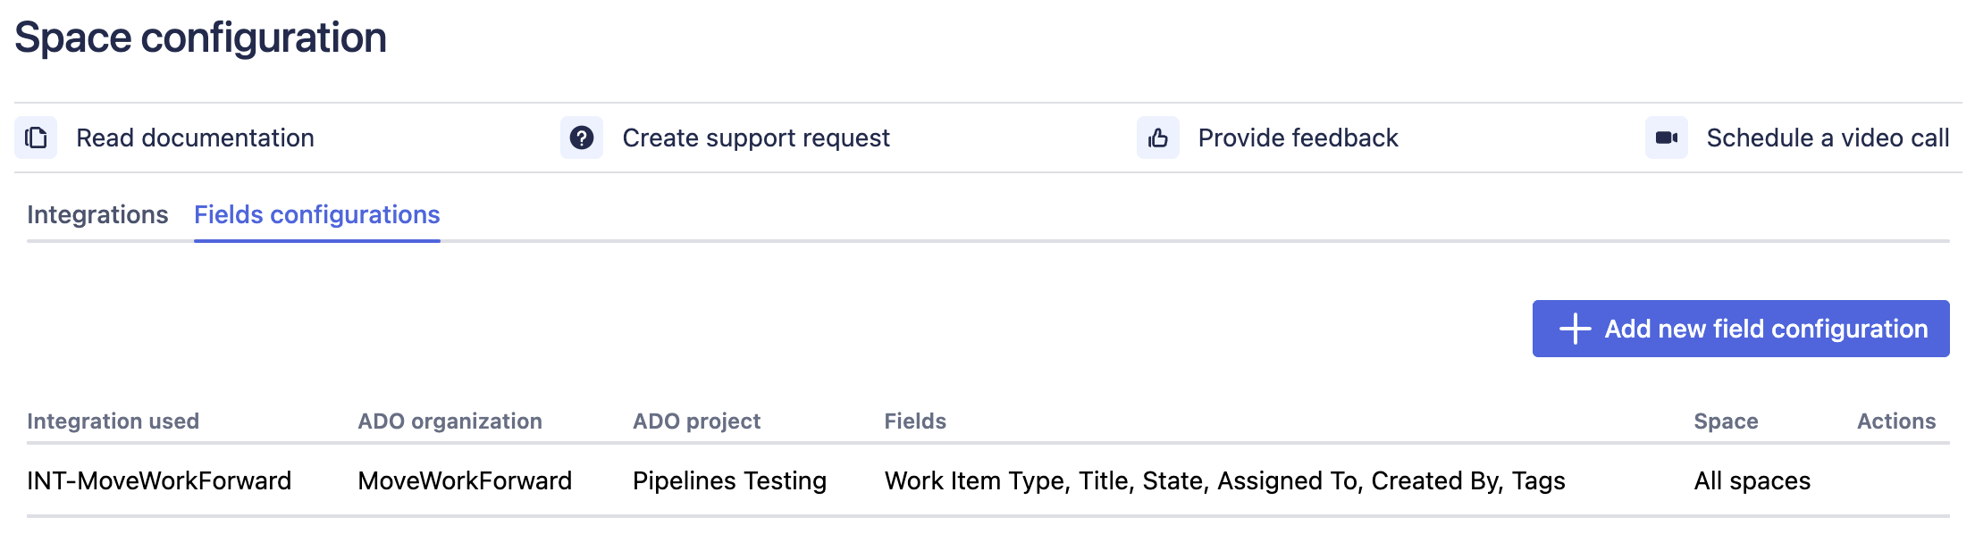This screenshot has width=1975, height=534.
Task: Select the Fields configurations tab
Action: point(317,214)
